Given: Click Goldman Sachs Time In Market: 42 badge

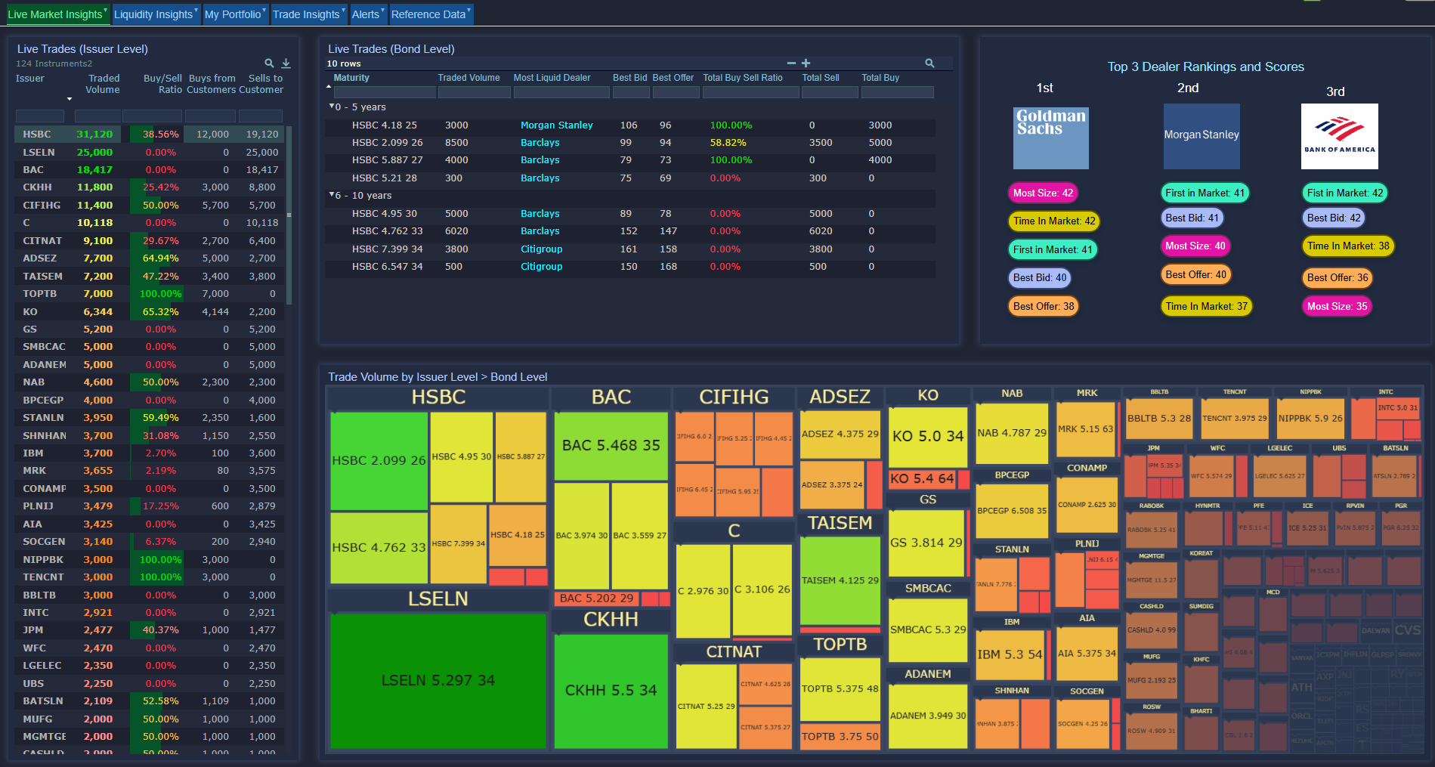Looking at the screenshot, I should 1054,221.
